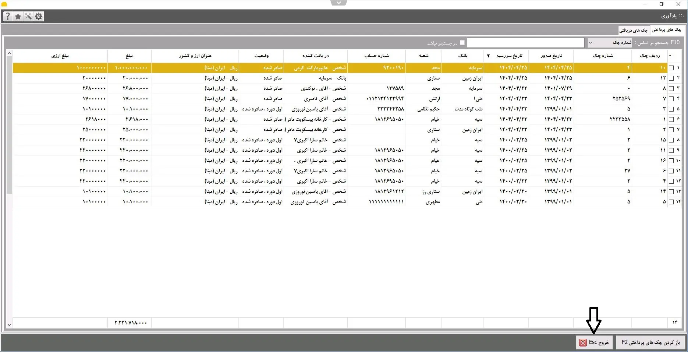Click the scroll down arrow of table scrollbar
The image size is (688, 352).
pyautogui.click(x=9, y=325)
